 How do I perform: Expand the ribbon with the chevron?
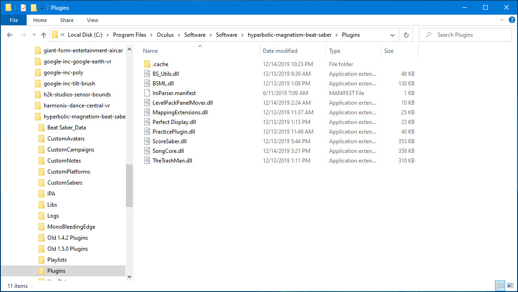(502, 20)
